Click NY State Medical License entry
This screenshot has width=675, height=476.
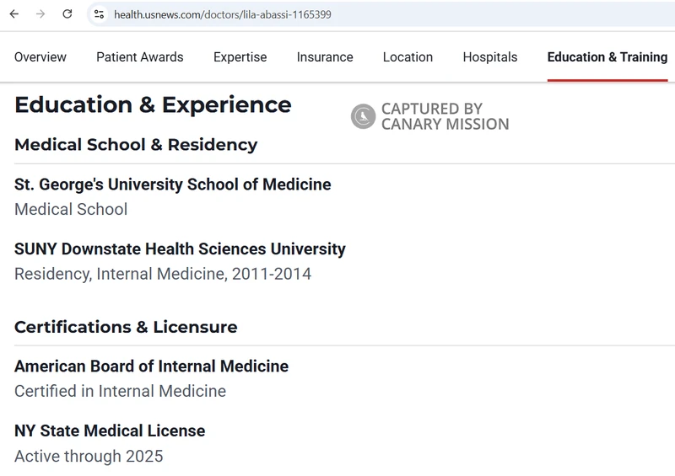click(110, 431)
